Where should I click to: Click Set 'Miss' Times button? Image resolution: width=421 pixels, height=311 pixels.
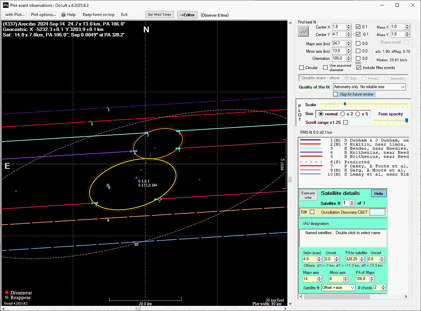[160, 15]
